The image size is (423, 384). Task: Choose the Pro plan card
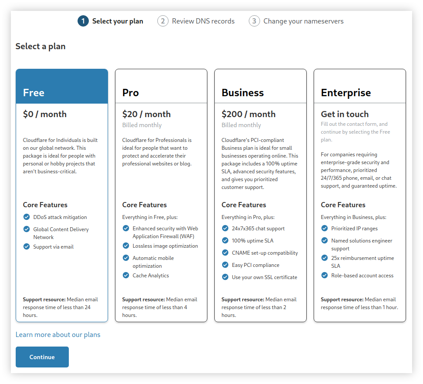click(x=161, y=92)
